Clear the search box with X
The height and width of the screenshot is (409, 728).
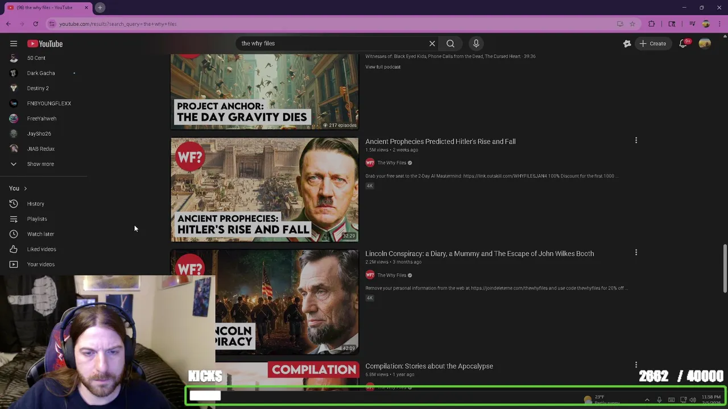pos(432,43)
